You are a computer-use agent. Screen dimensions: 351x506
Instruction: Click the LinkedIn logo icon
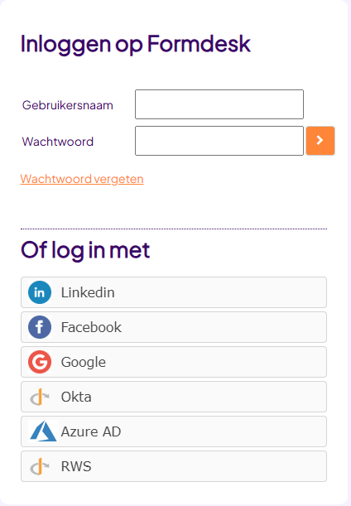point(40,292)
